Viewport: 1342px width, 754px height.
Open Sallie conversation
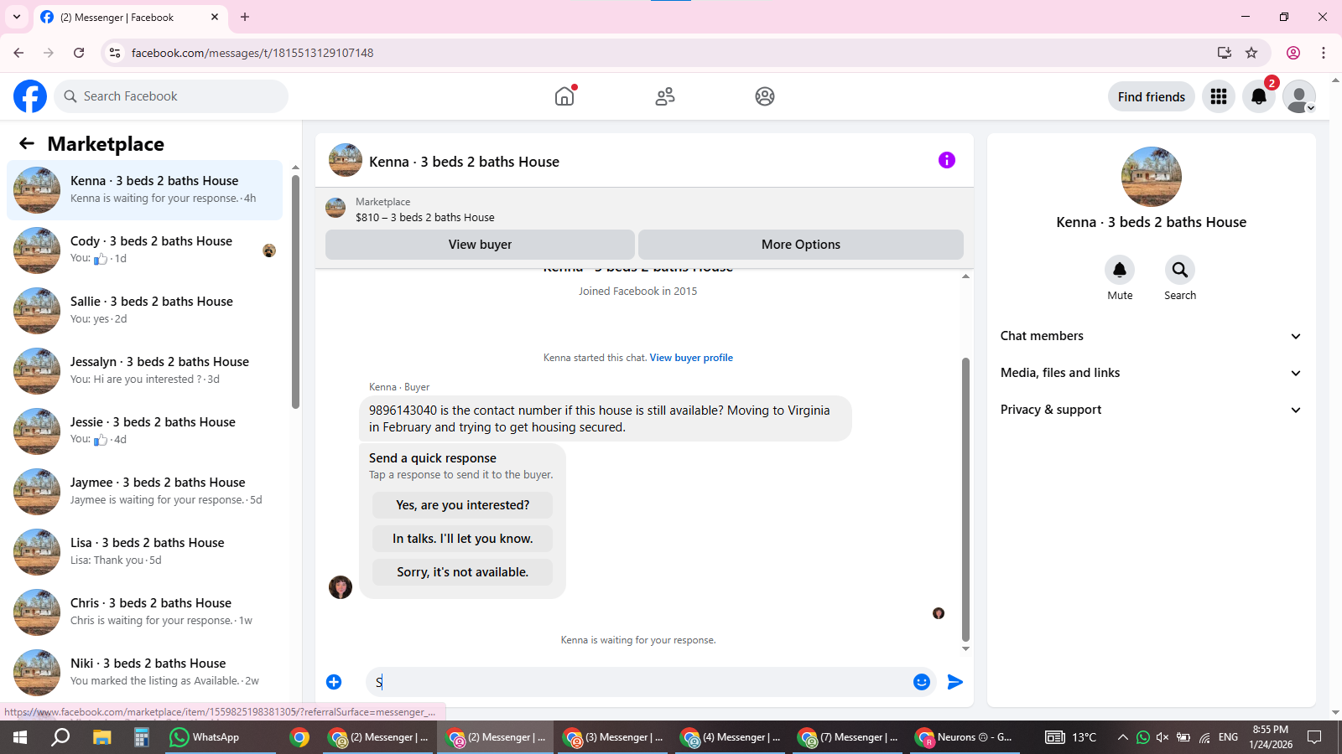(x=144, y=311)
